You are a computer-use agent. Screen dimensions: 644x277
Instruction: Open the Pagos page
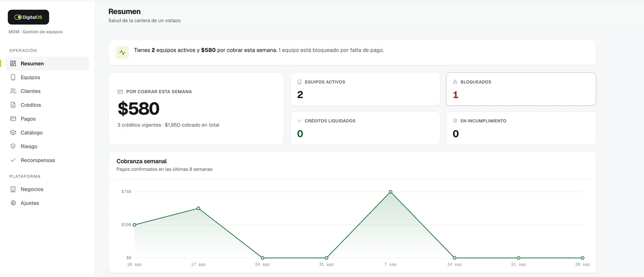point(48,119)
